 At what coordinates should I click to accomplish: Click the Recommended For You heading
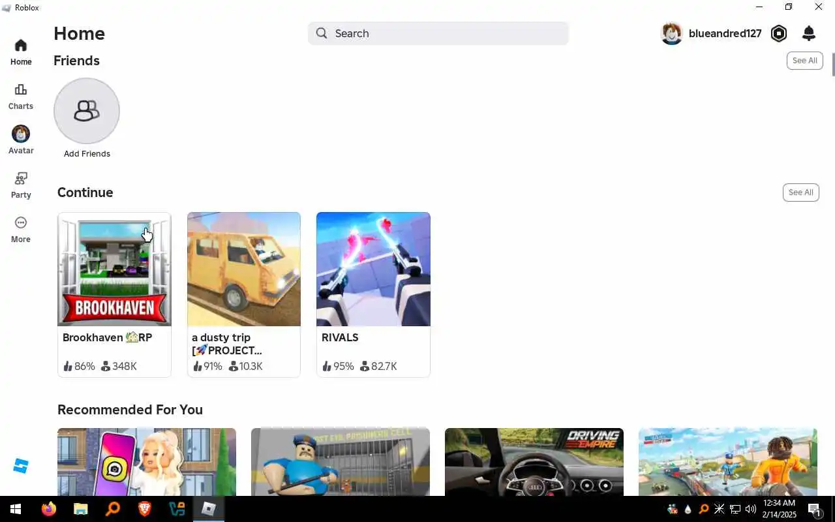click(x=130, y=410)
